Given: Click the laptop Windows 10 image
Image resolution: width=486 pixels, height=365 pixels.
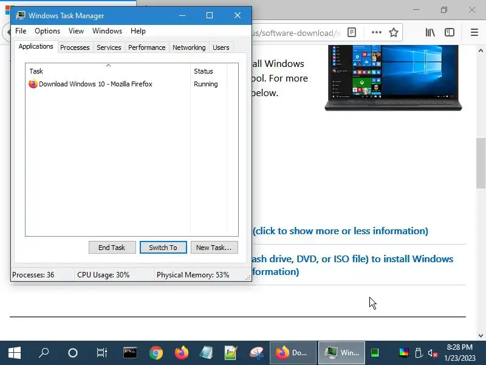Looking at the screenshot, I should pos(392,78).
